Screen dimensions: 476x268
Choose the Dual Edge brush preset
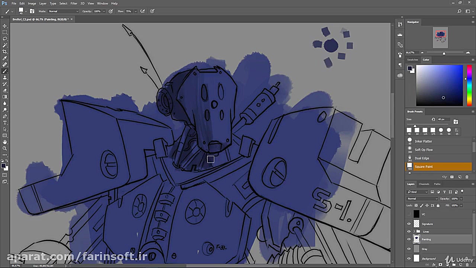pyautogui.click(x=422, y=158)
